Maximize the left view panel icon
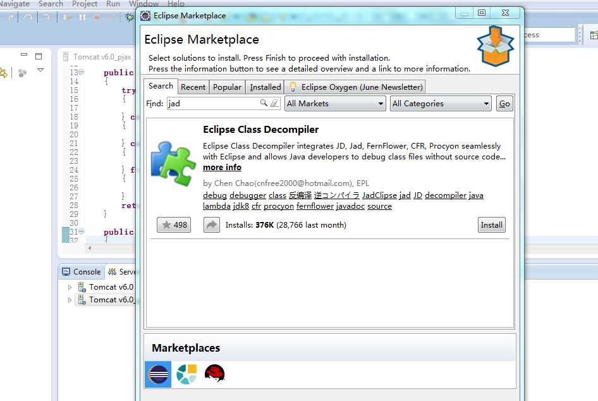The width and height of the screenshot is (598, 401). (x=39, y=56)
